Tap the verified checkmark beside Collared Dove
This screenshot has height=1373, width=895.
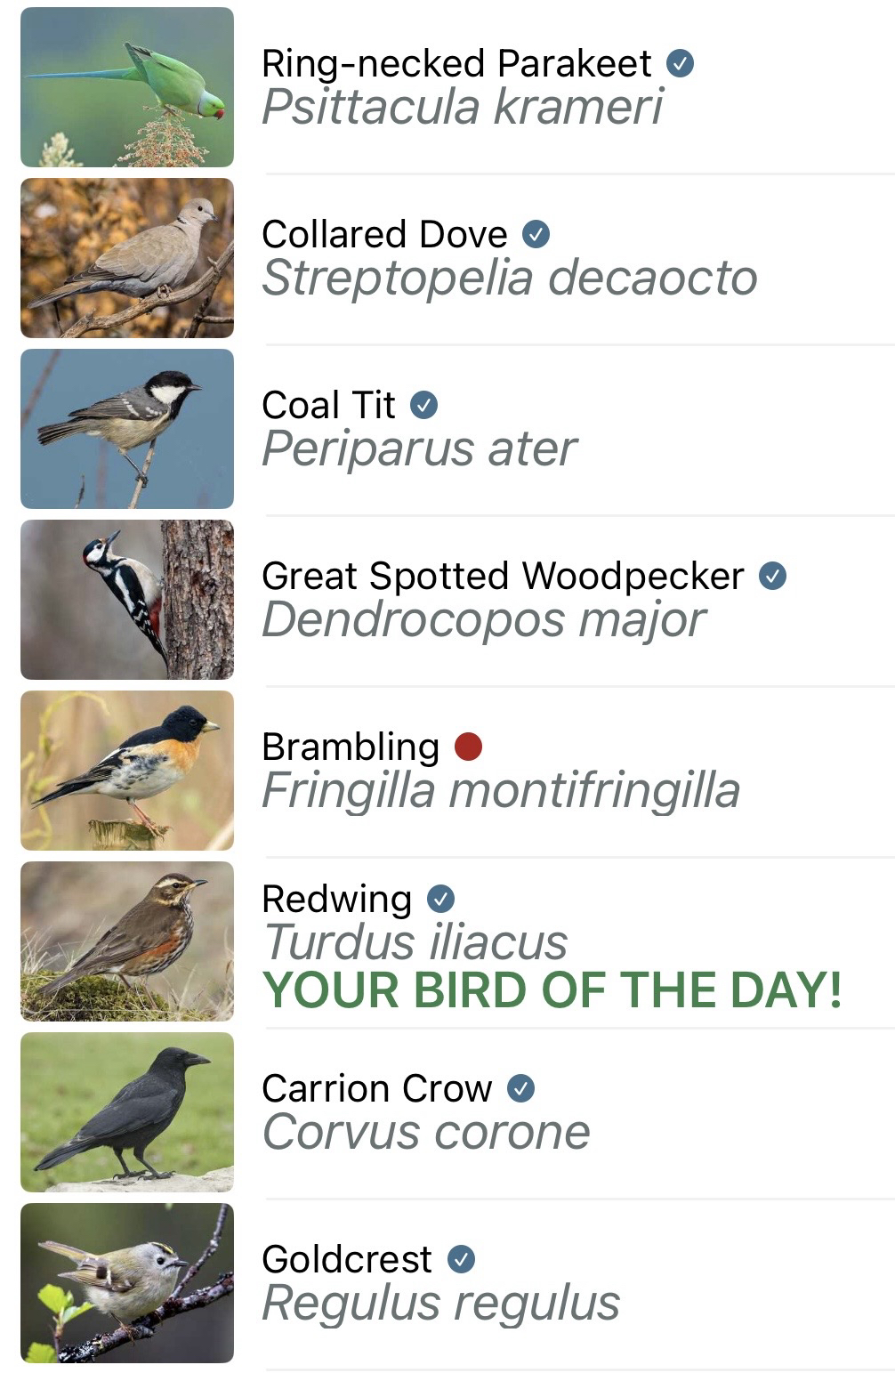pos(536,234)
